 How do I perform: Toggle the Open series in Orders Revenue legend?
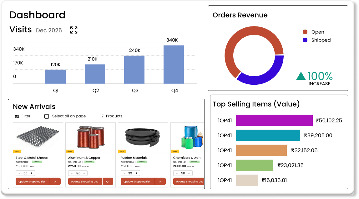tap(316, 32)
